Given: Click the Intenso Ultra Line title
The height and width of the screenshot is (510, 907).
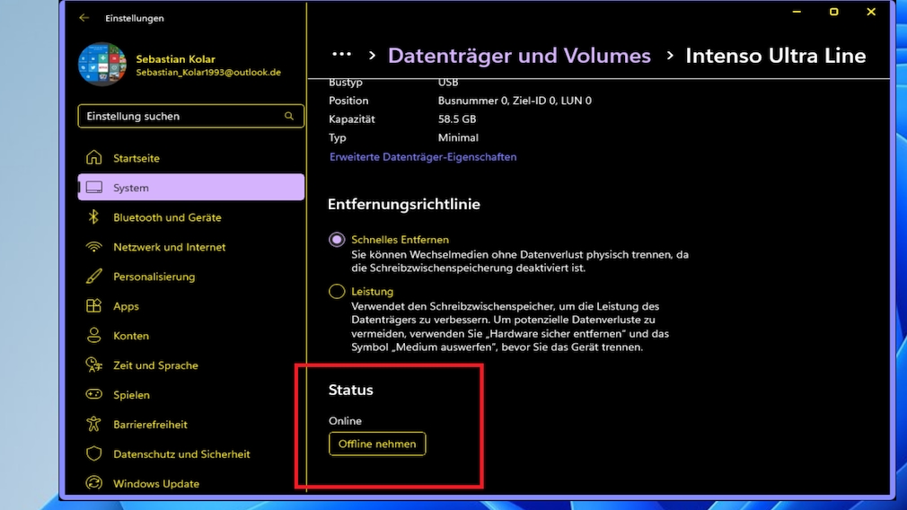Looking at the screenshot, I should click(x=776, y=56).
